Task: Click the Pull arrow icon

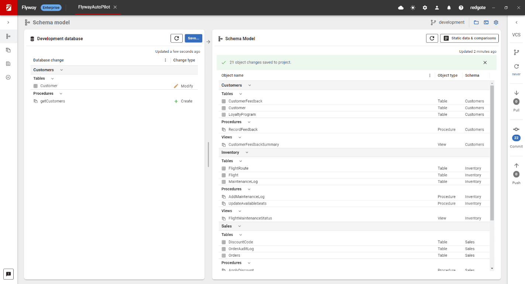Action: click(516, 93)
